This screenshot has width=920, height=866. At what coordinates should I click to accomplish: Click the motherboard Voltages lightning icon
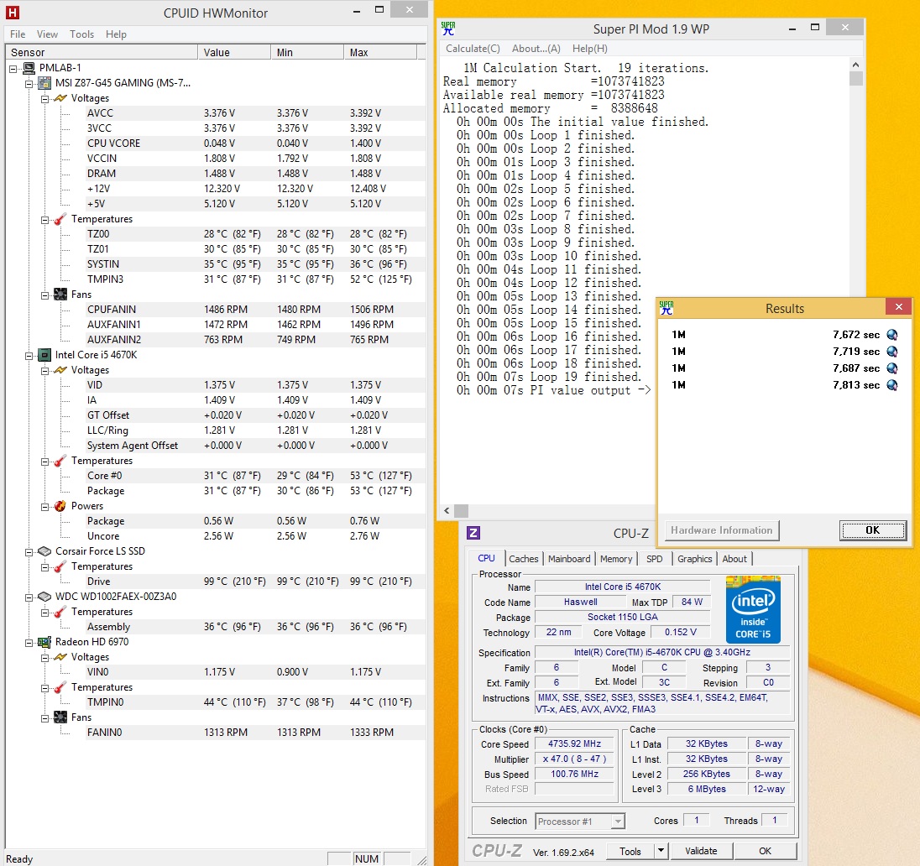tap(60, 98)
